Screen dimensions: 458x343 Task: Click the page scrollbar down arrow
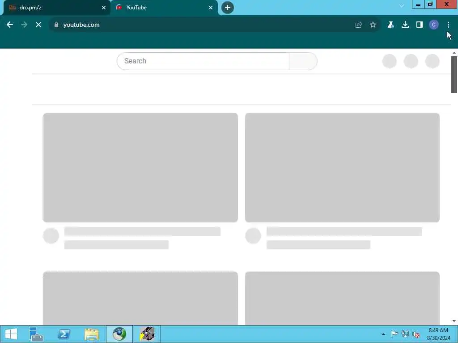454,321
